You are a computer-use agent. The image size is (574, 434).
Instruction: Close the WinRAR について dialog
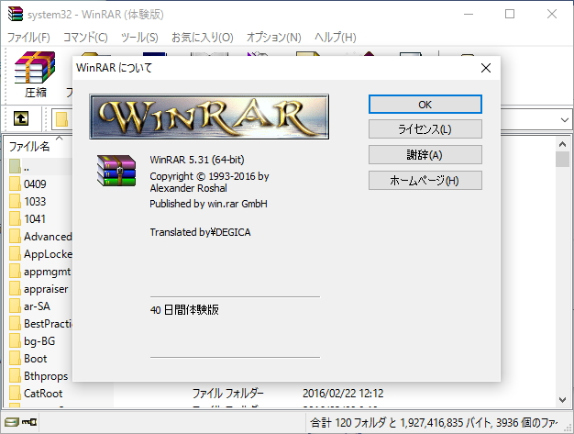tap(486, 68)
